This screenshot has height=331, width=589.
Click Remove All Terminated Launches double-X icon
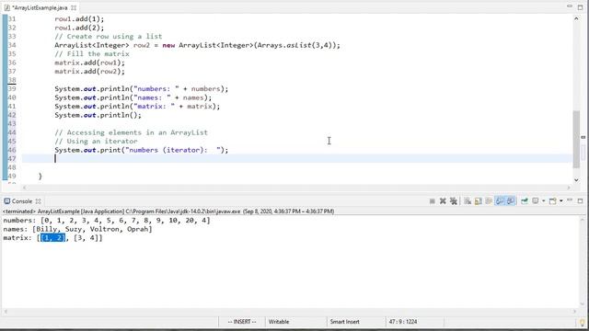click(454, 201)
